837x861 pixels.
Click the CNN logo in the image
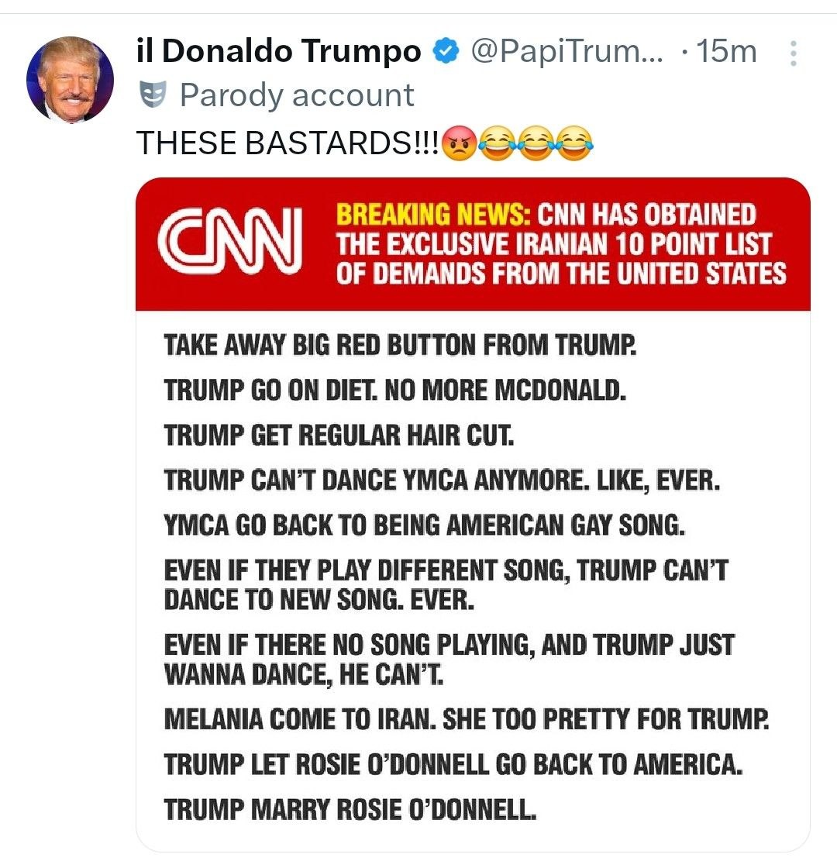pyautogui.click(x=229, y=243)
